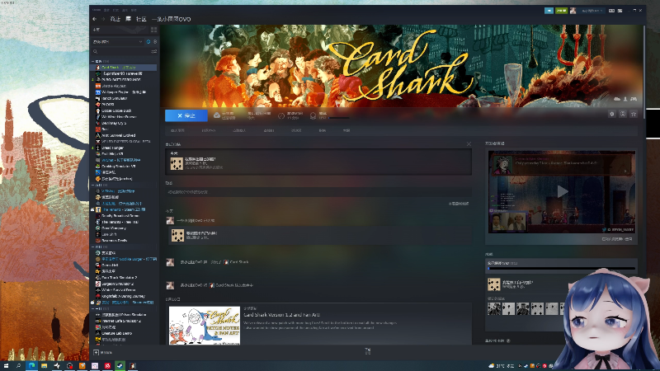
Task: Click the user avatar in title bar
Action: click(573, 11)
